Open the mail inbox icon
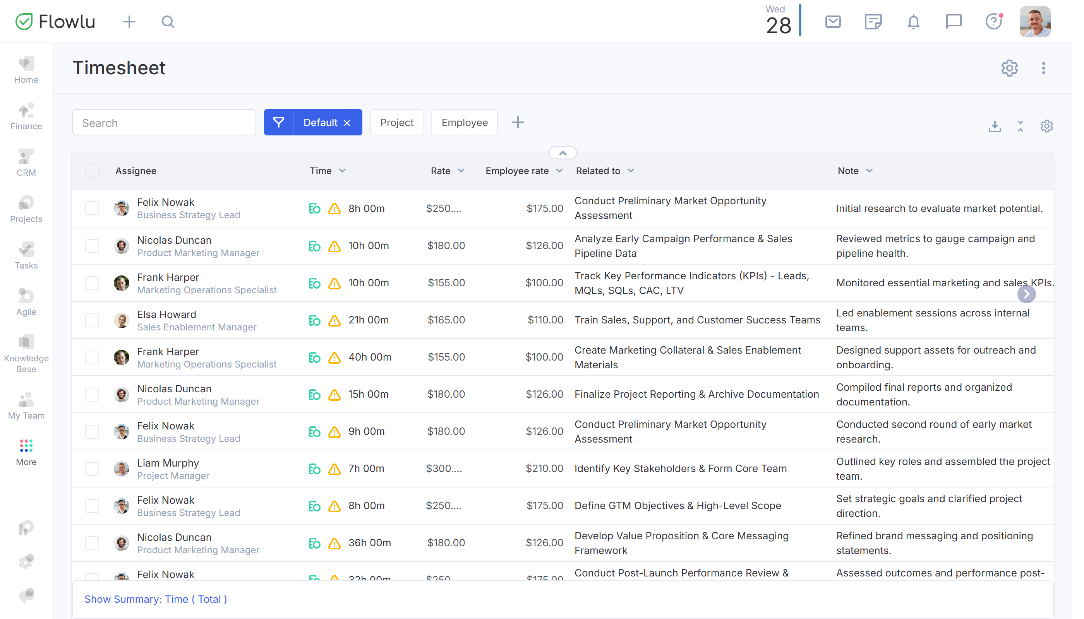1084x619 pixels. click(x=833, y=21)
